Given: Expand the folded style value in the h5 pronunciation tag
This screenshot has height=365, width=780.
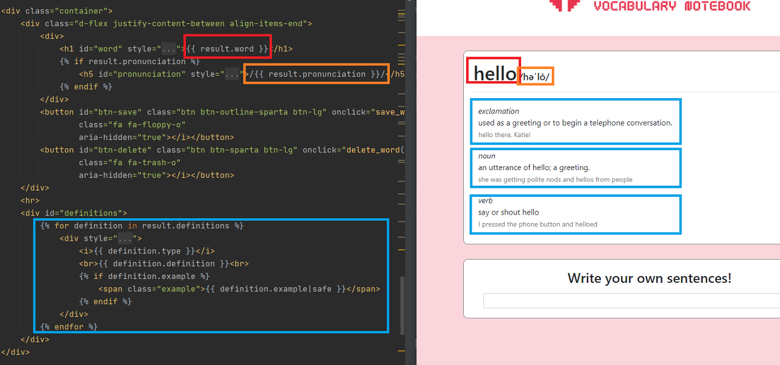Looking at the screenshot, I should 233,74.
